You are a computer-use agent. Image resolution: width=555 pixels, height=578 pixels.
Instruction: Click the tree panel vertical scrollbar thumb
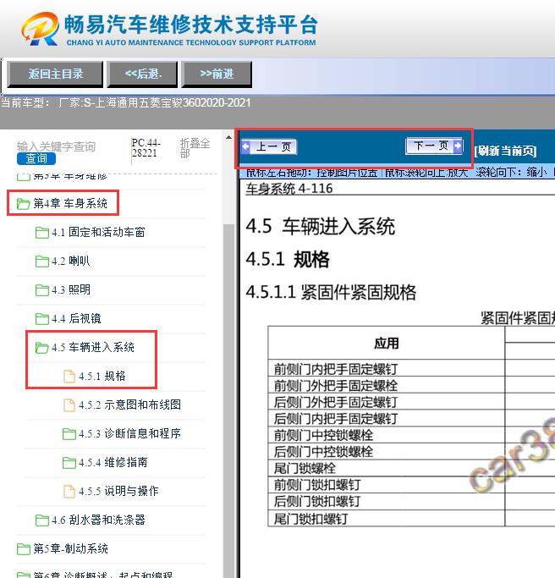pyautogui.click(x=229, y=400)
